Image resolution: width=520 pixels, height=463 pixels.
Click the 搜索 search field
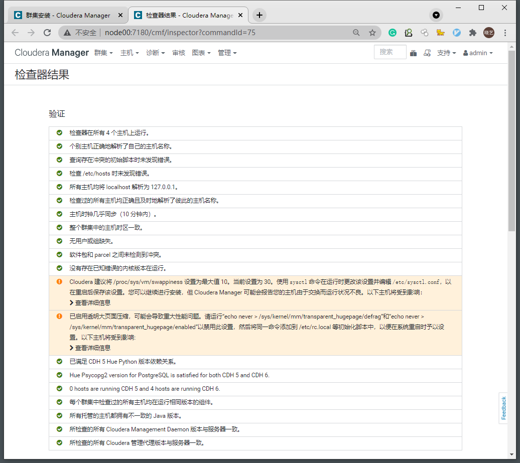[x=390, y=52]
